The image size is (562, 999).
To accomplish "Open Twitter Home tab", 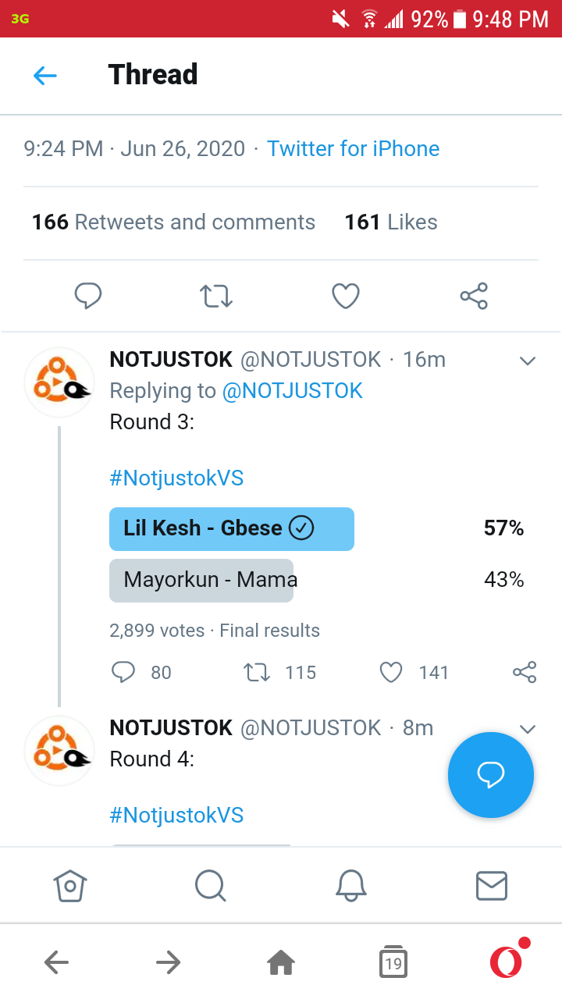I will point(70,885).
